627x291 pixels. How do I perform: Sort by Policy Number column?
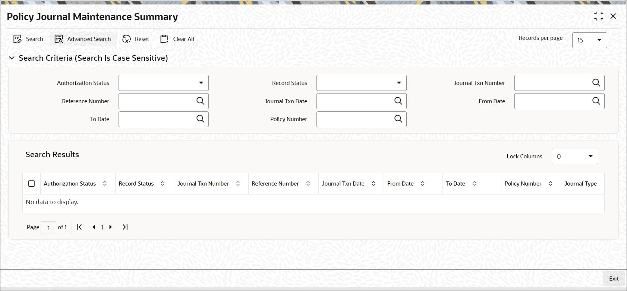click(x=551, y=184)
